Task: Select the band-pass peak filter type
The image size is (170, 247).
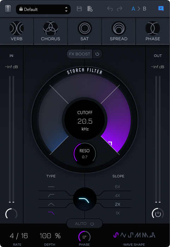Action: [51, 204]
